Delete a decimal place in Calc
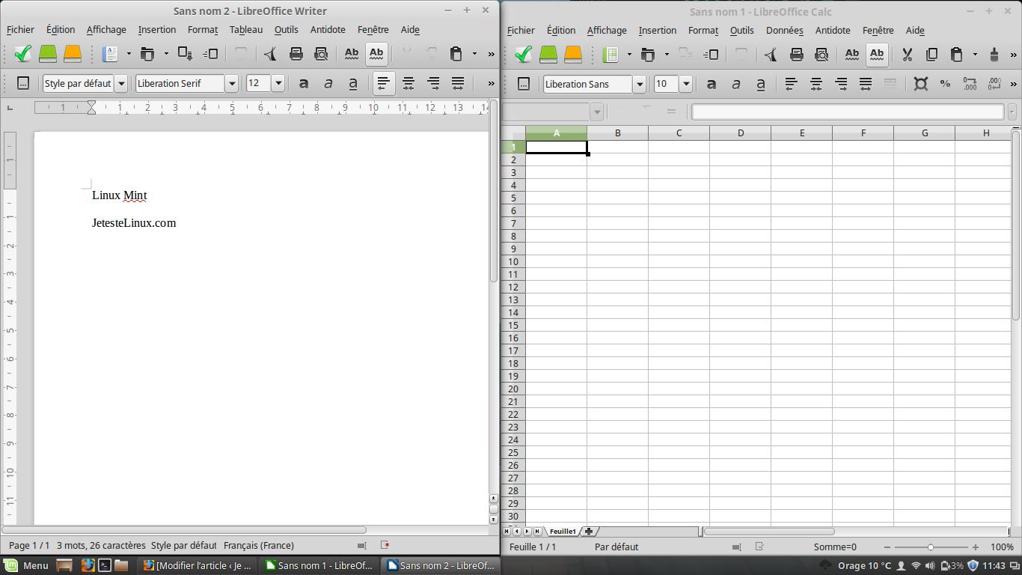This screenshot has width=1022, height=575. pyautogui.click(x=994, y=84)
